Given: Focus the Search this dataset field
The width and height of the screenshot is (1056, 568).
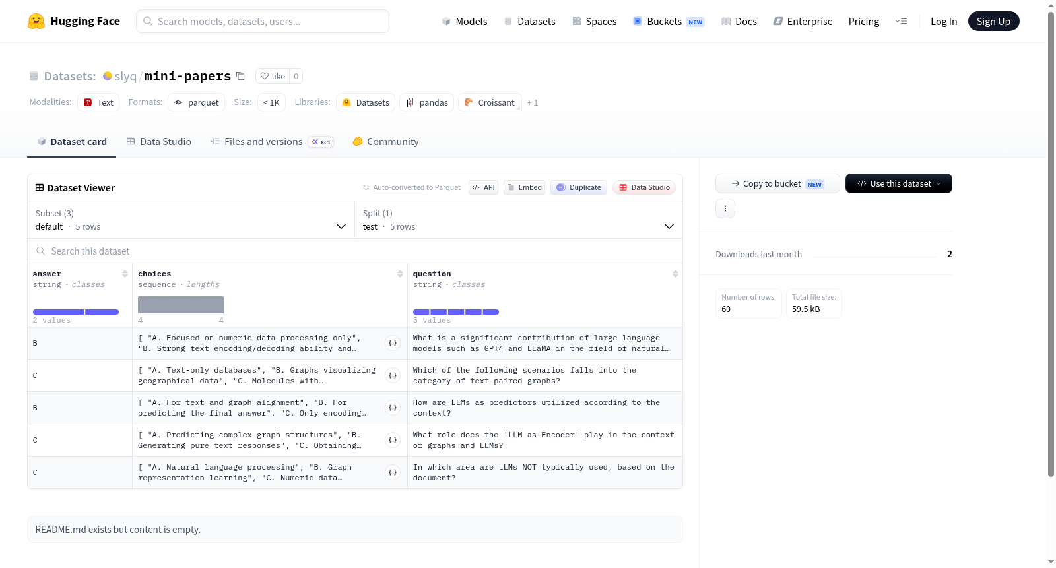Looking at the screenshot, I should pos(355,251).
